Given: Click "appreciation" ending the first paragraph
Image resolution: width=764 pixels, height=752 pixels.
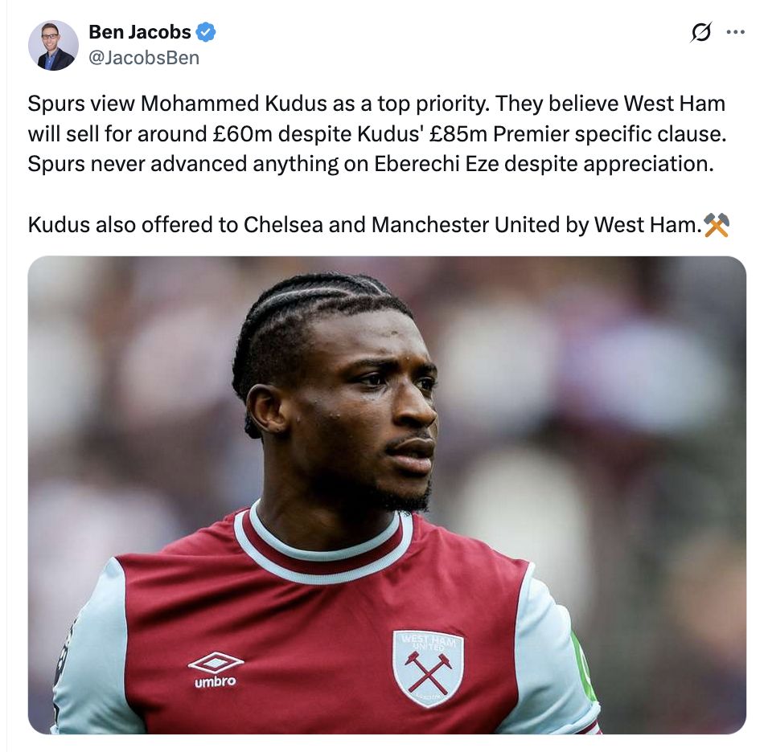Looking at the screenshot, I should click(x=648, y=165).
